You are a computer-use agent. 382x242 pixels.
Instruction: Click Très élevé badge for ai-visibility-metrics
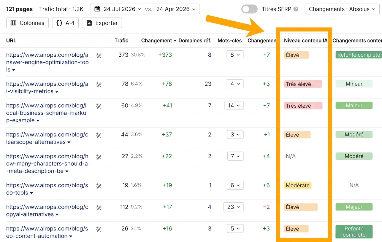(303, 84)
